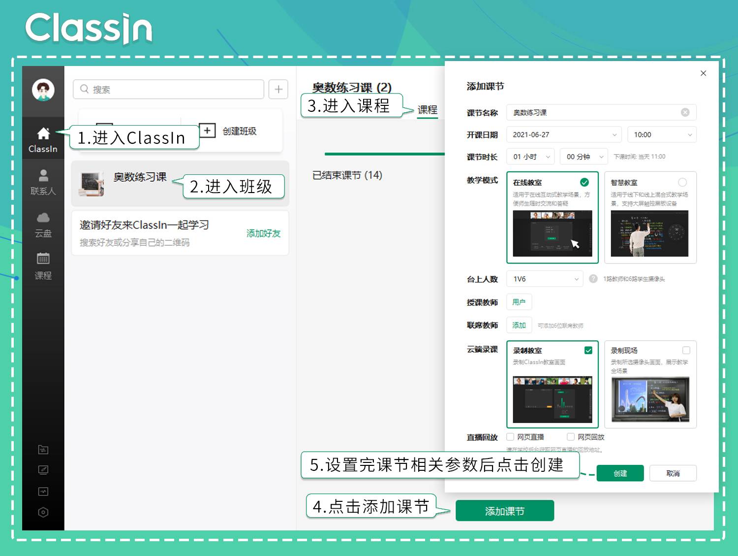This screenshot has height=556, width=738.
Task: Click the 课节名称 input field
Action: (601, 112)
